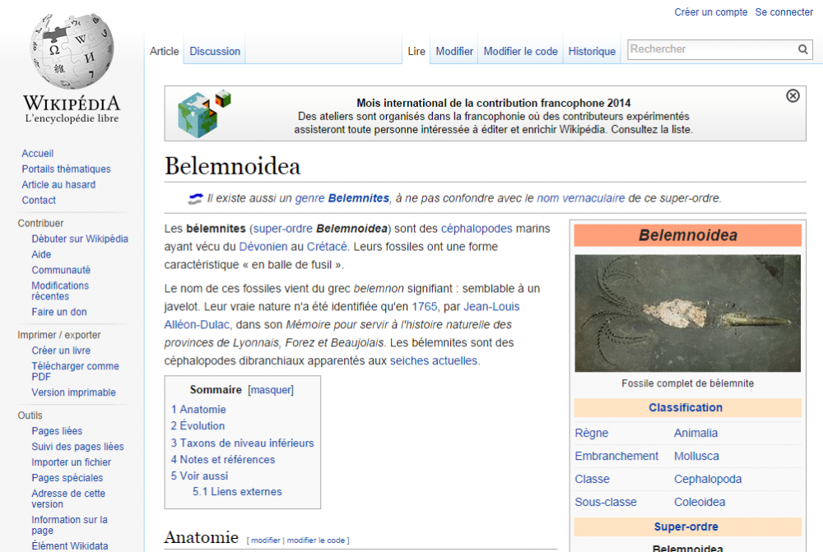Click the Contact sidebar link
Screen dimensions: 823x552
tap(39, 200)
